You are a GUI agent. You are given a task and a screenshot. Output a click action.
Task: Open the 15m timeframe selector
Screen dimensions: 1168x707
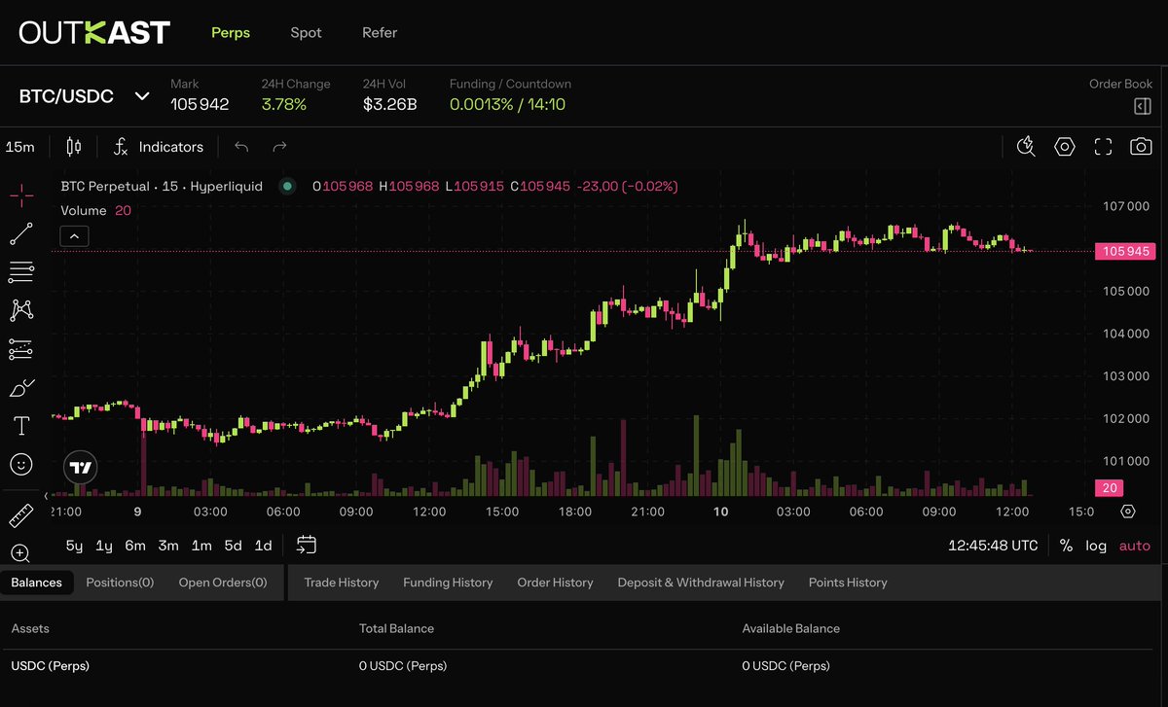(x=20, y=147)
